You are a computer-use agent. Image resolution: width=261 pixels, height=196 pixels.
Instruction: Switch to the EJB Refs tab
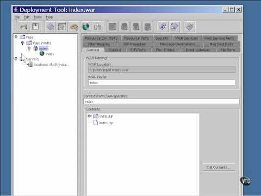click(138, 50)
